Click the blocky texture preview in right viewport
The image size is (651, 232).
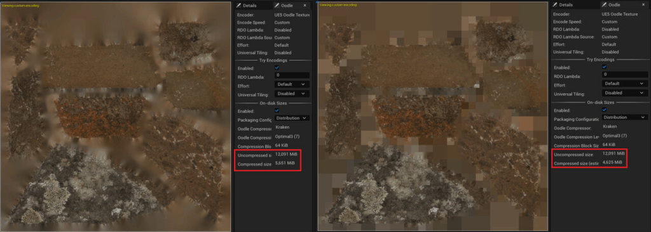pos(433,116)
